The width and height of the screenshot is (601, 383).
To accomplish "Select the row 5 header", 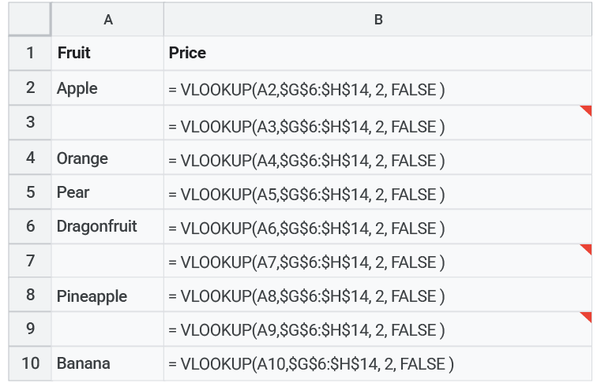I will pos(30,192).
